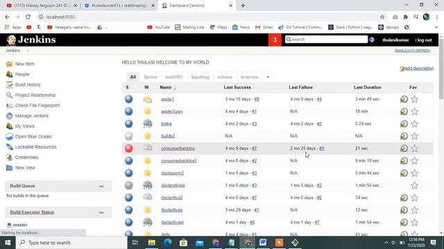Reload the browser page
Screen dimensions: 444x249
28,17
